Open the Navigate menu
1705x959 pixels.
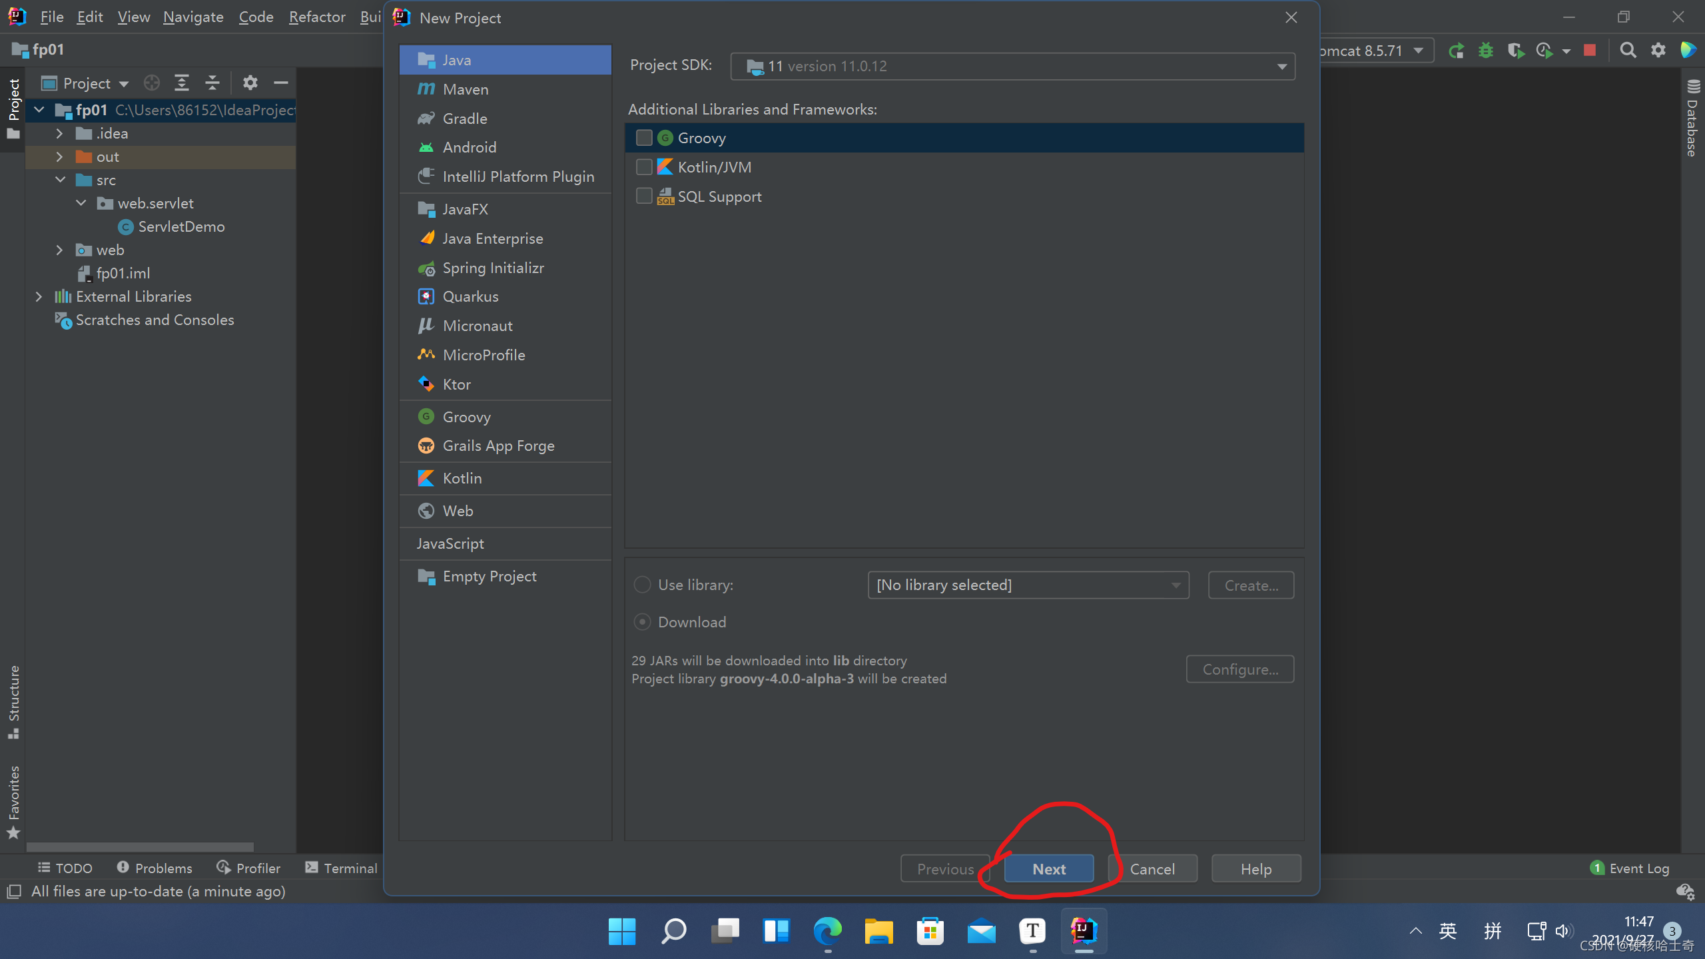193,17
